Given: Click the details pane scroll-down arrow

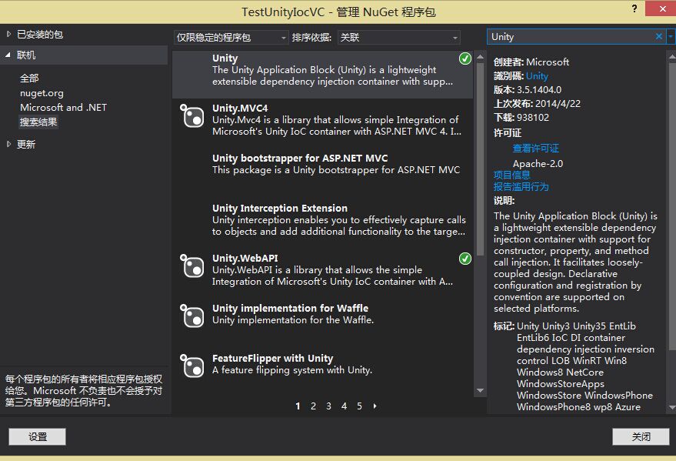Looking at the screenshot, I should 671,407.
